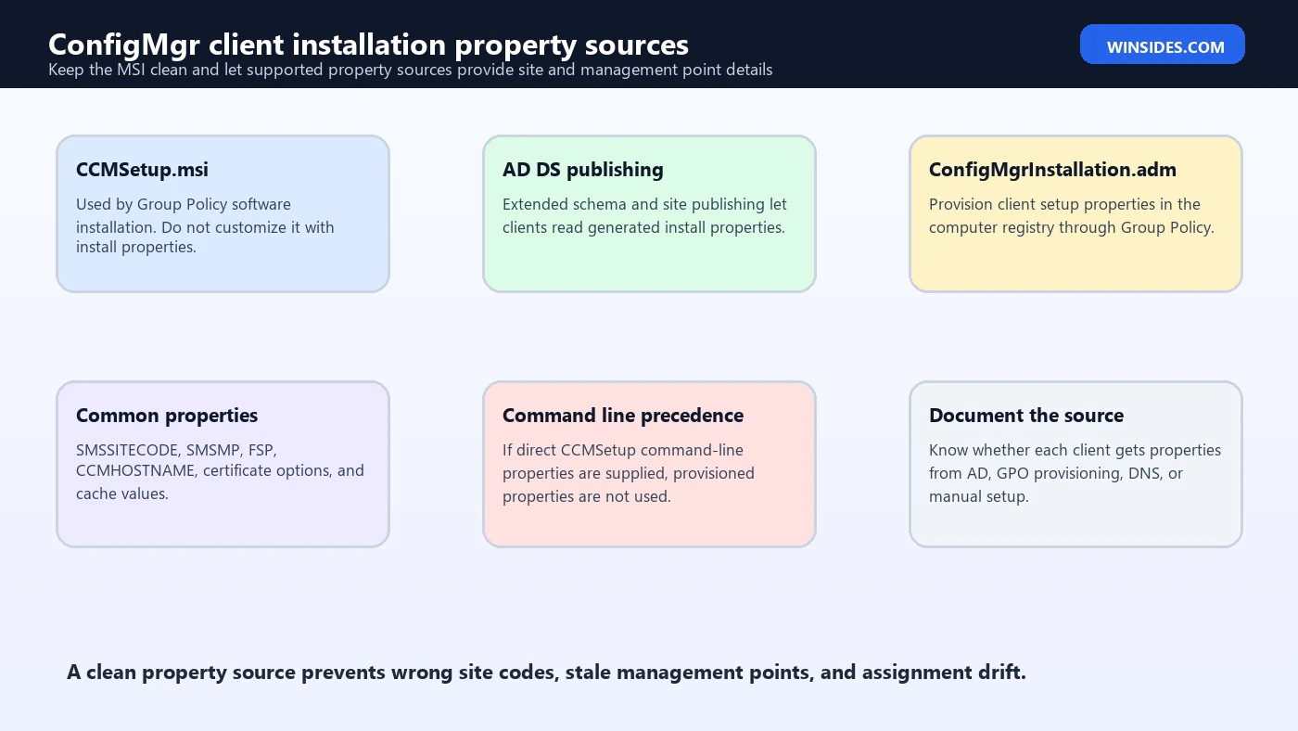Select the Common properties heading
This screenshot has width=1298, height=731.
pos(167,416)
